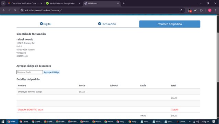Open a new browser tab

[x=124, y=3]
